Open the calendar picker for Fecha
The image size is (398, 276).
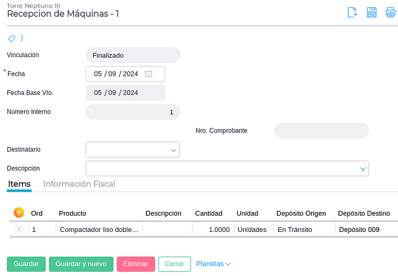click(x=148, y=74)
